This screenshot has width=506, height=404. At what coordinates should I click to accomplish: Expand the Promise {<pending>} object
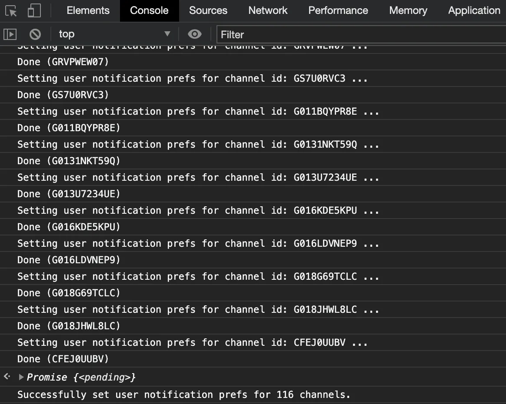[x=21, y=377]
